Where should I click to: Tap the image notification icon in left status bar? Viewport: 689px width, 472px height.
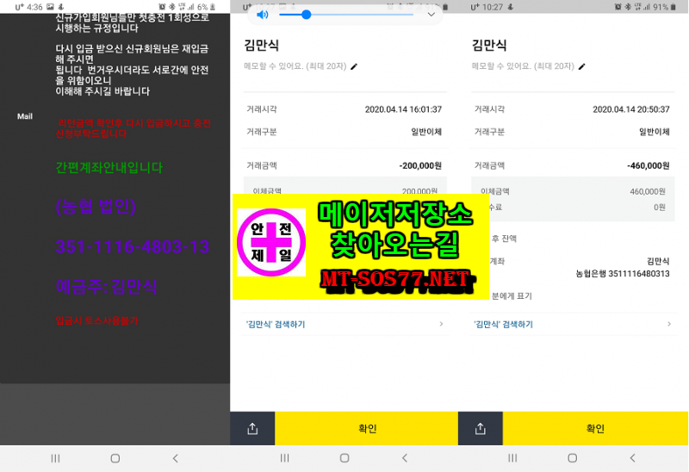[50, 7]
